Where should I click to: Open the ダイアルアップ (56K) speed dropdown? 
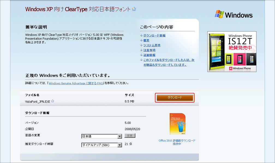point(102,145)
